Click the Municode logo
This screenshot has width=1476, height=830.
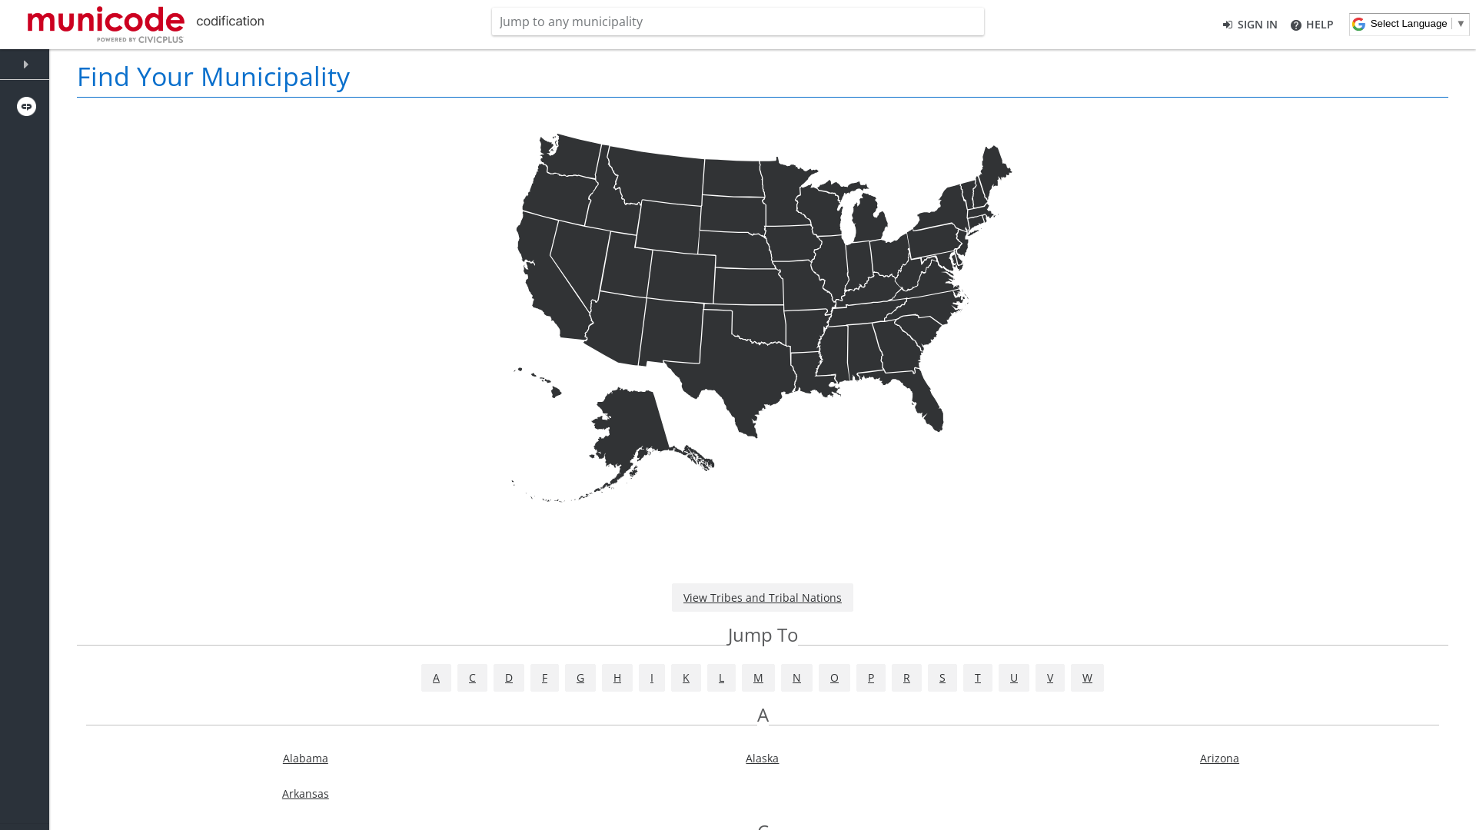click(x=106, y=25)
